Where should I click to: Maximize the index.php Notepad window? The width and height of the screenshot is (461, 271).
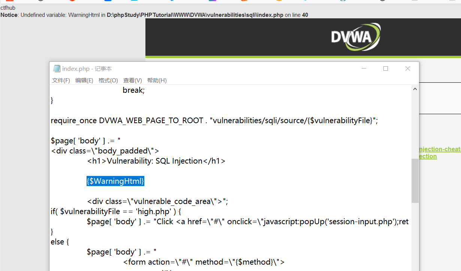[386, 68]
